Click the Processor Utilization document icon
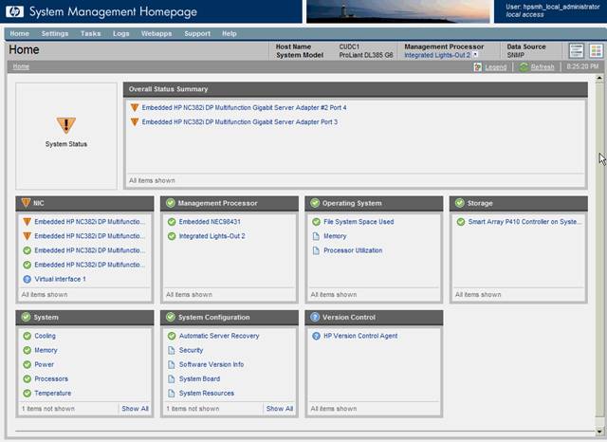This screenshot has width=607, height=442. click(x=316, y=250)
